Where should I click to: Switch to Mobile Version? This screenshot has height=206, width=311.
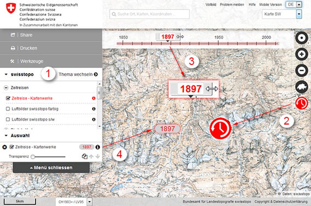(270, 4)
